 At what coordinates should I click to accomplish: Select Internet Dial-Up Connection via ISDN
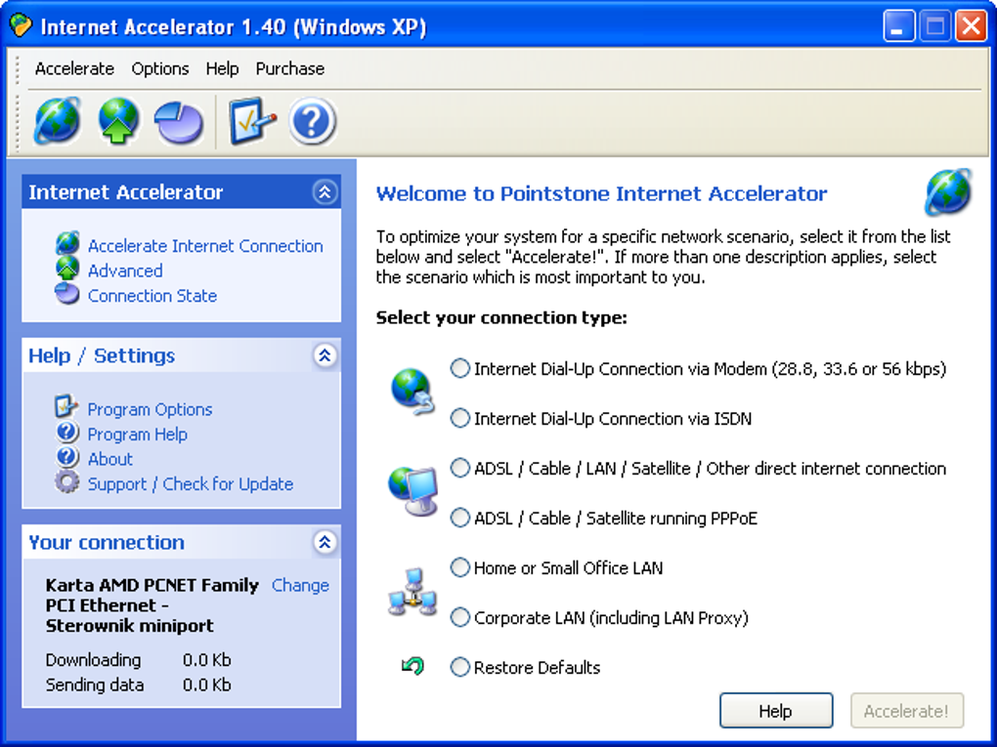click(x=601, y=419)
